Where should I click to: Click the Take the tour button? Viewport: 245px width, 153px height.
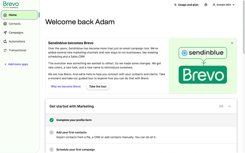click(x=98, y=86)
